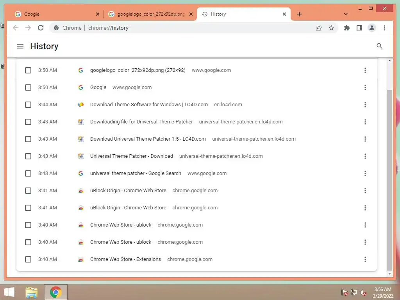Open Universal Theme Patcher - Download link

(x=132, y=156)
